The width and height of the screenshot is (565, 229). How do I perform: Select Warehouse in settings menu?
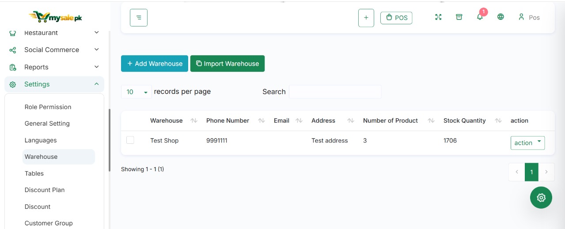pyautogui.click(x=59, y=157)
